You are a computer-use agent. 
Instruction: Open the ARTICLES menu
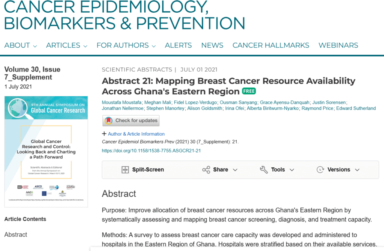(67, 45)
